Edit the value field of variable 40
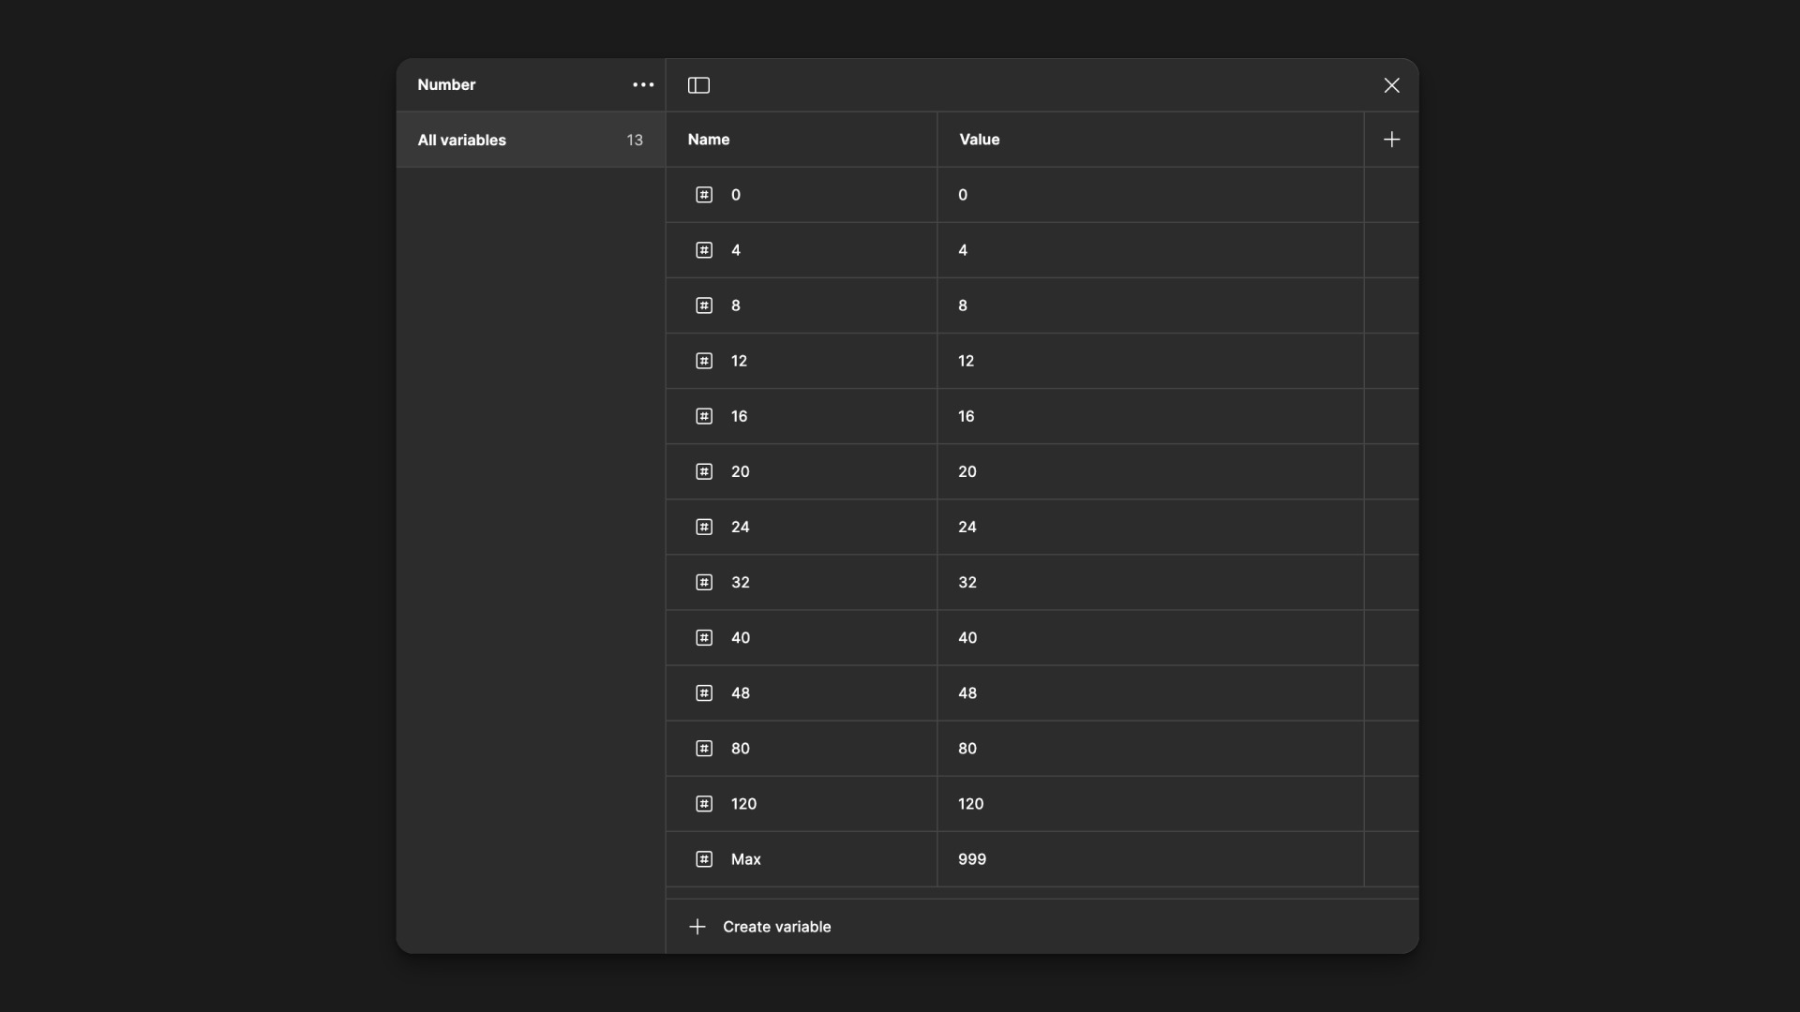1800x1012 pixels. [x=1150, y=637]
